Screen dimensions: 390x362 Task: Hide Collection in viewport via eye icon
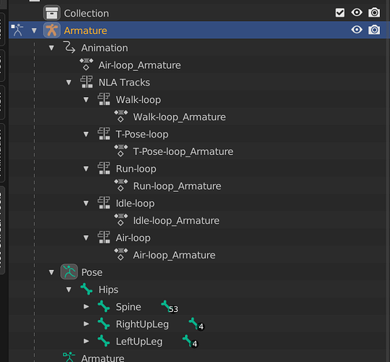(x=357, y=12)
